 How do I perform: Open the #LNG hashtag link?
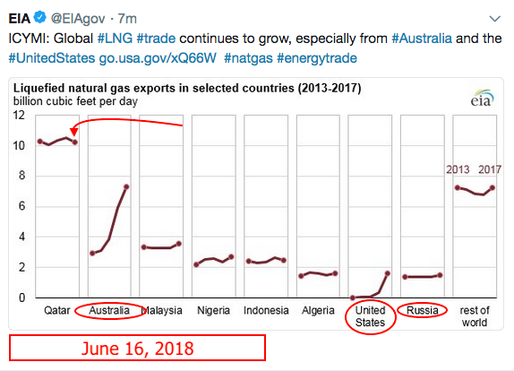click(115, 39)
